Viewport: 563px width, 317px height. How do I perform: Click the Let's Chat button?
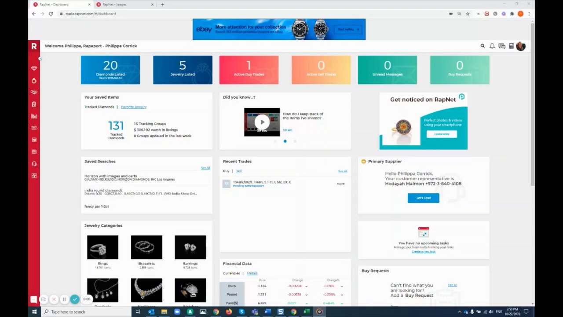click(x=424, y=198)
